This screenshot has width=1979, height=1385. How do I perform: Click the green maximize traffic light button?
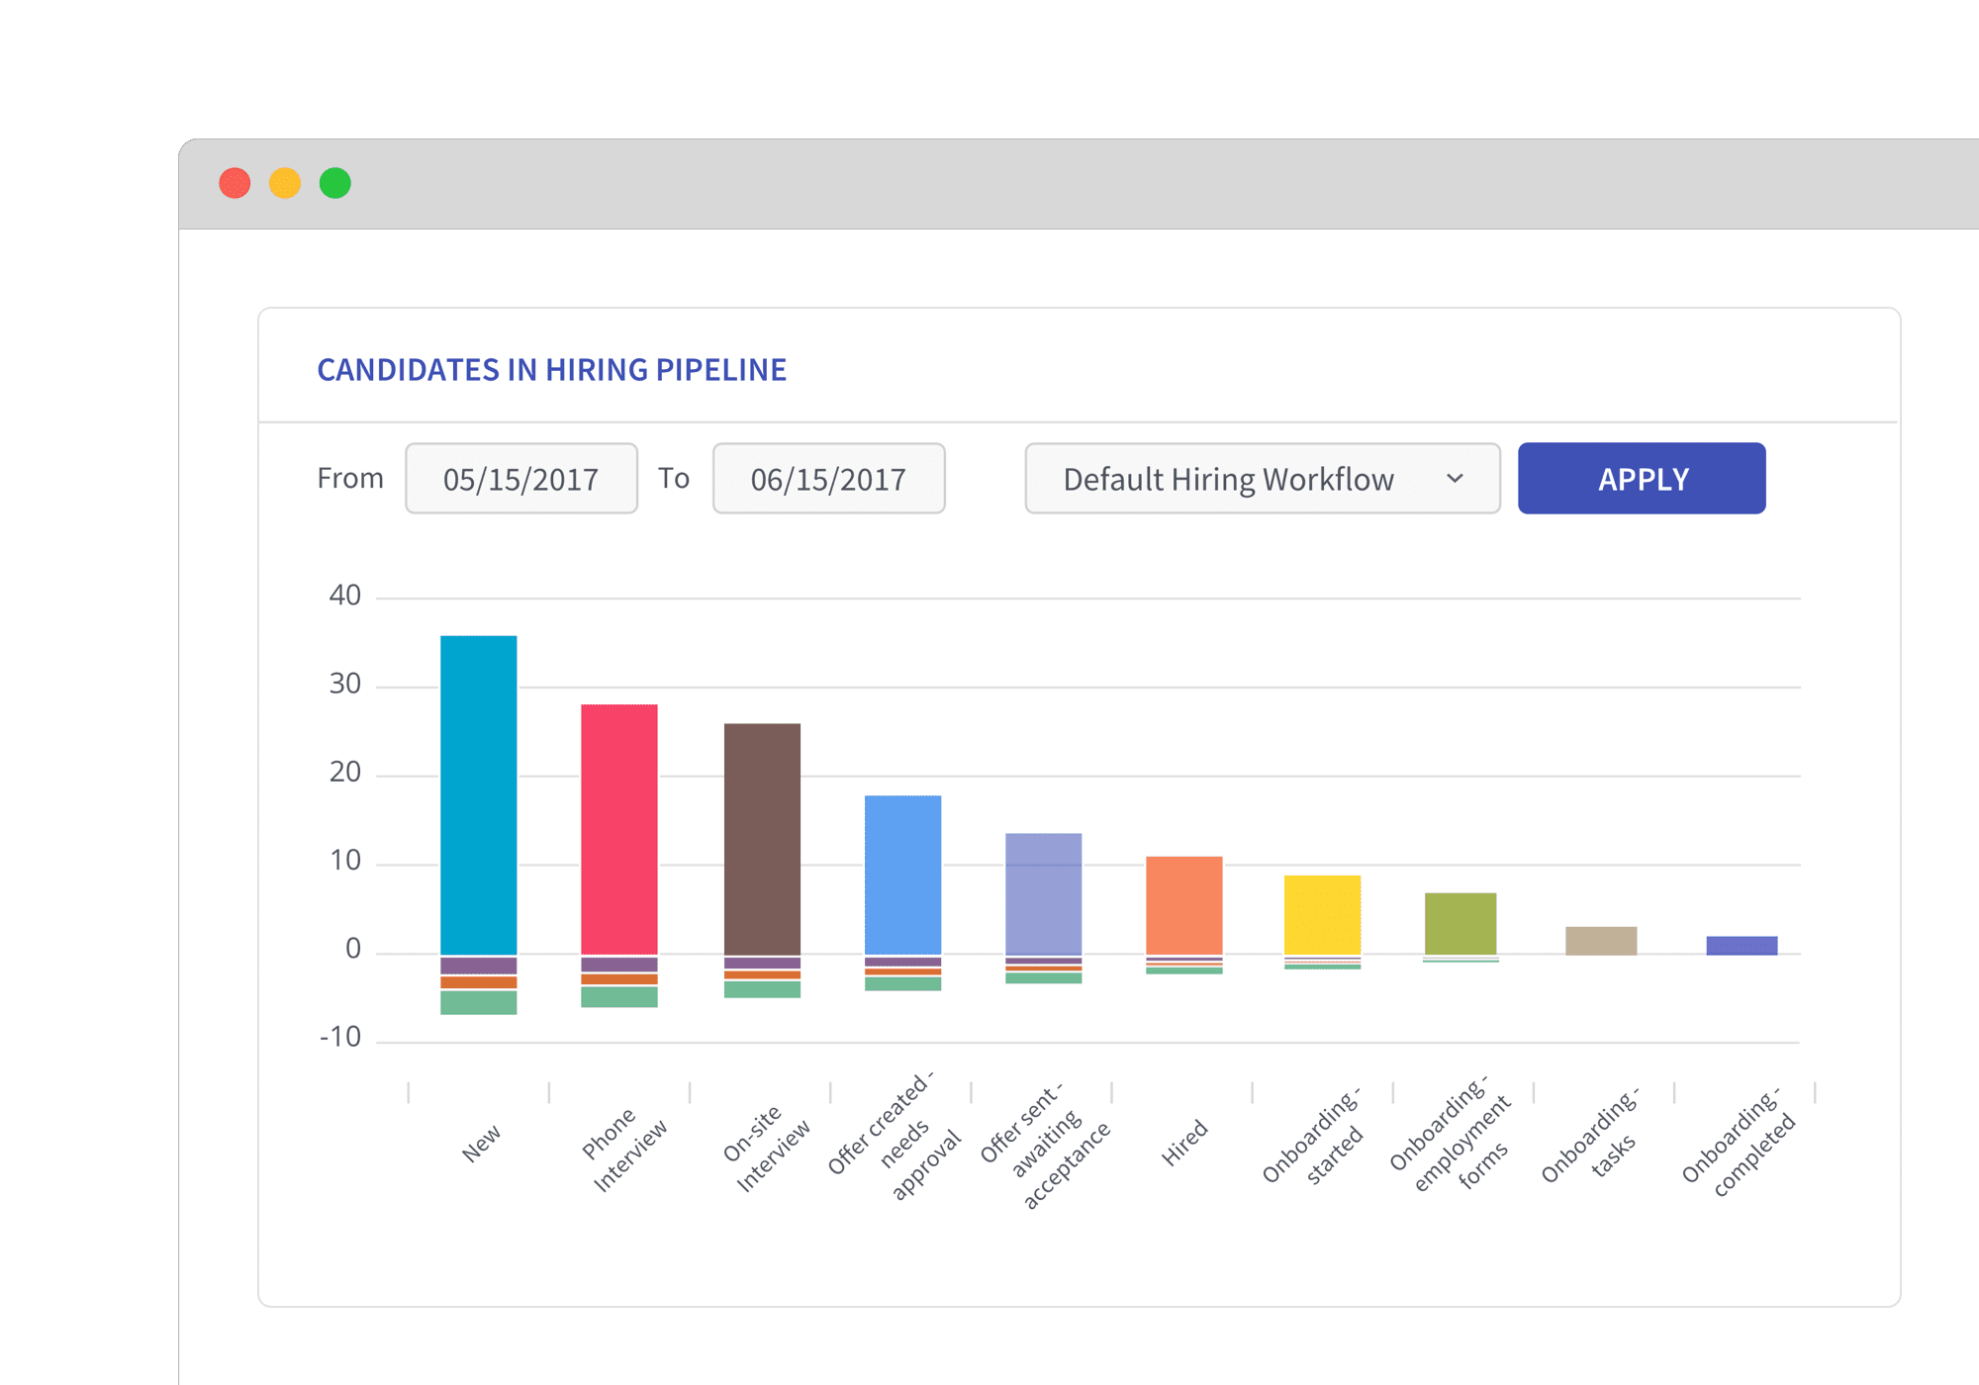tap(333, 183)
